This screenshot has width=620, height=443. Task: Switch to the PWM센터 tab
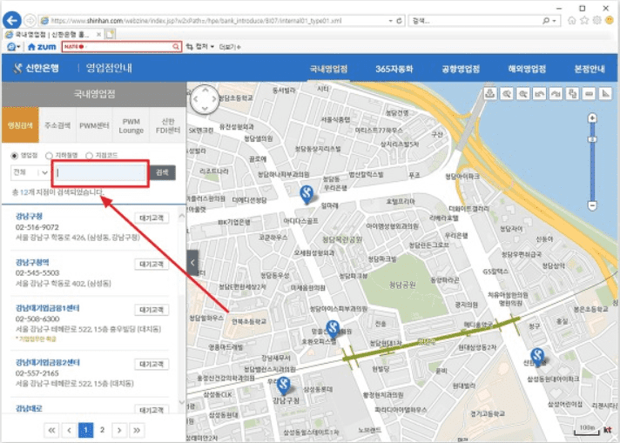[94, 124]
